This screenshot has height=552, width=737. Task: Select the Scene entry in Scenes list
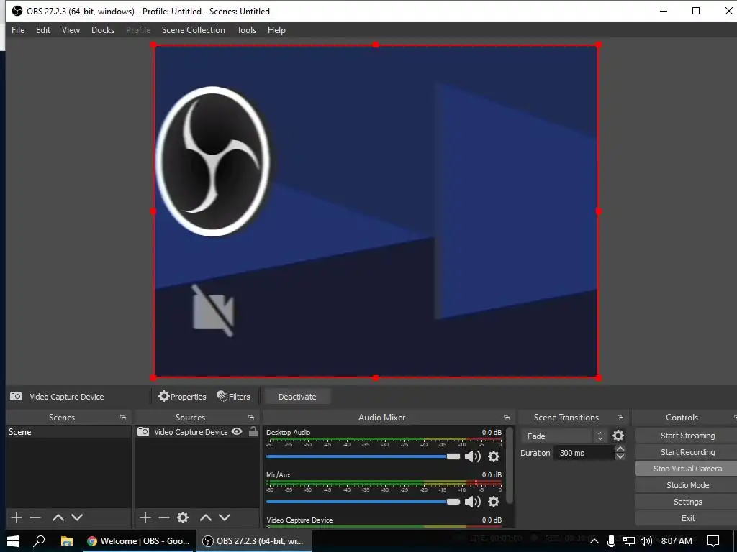[68, 432]
